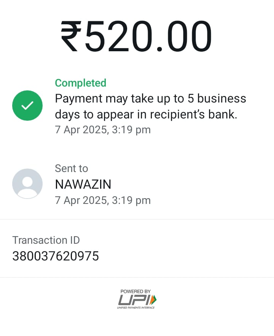
Task: Click 'days to appear in recipient's bank' line
Action: [146, 114]
